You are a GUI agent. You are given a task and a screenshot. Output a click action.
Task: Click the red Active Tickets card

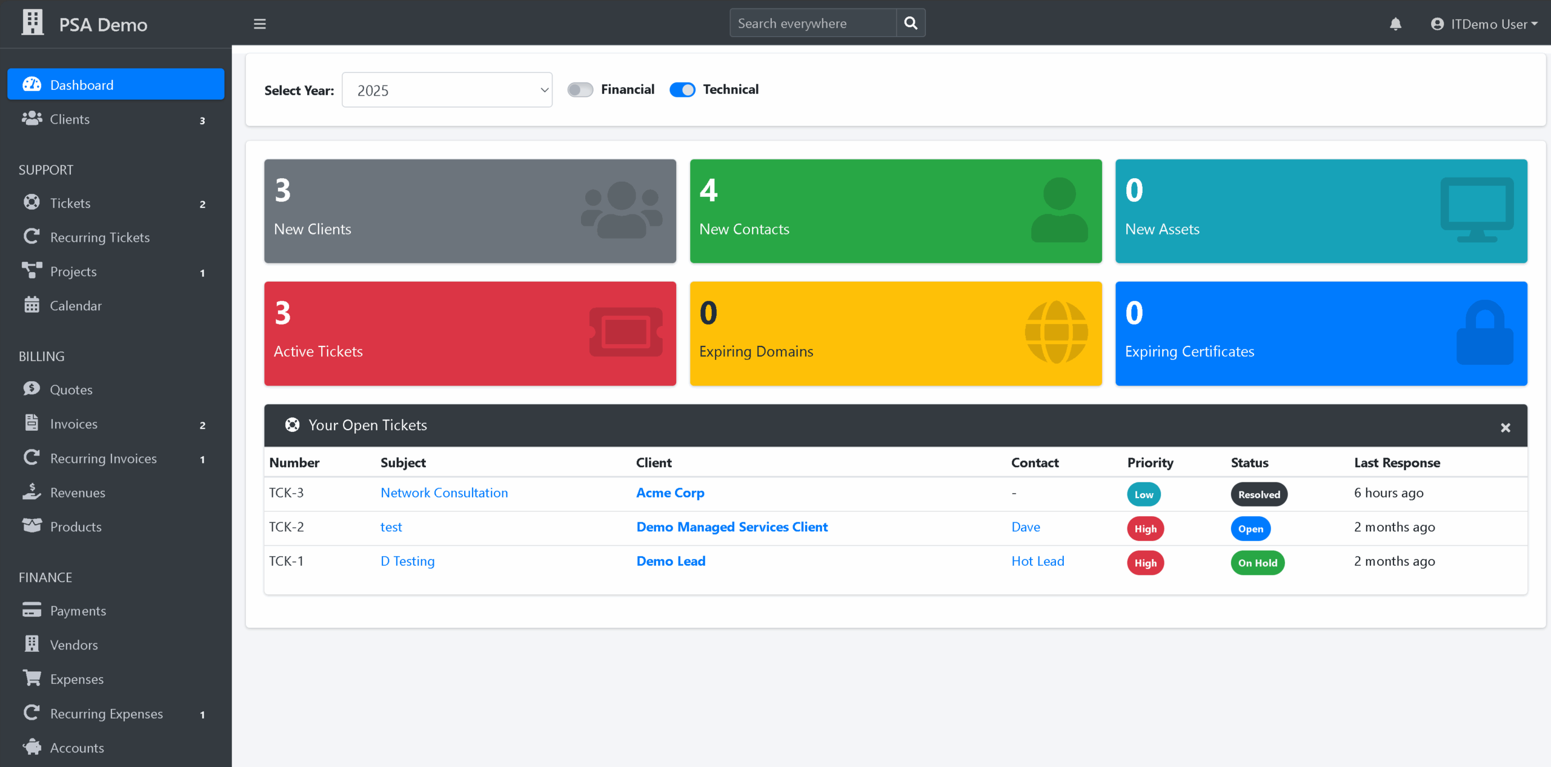470,333
